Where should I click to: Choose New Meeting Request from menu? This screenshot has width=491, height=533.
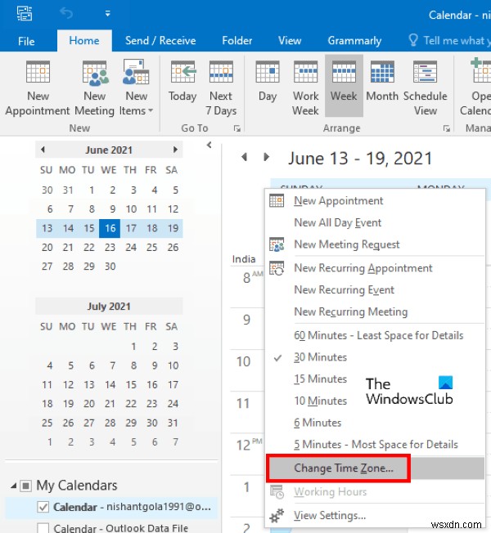click(375, 244)
